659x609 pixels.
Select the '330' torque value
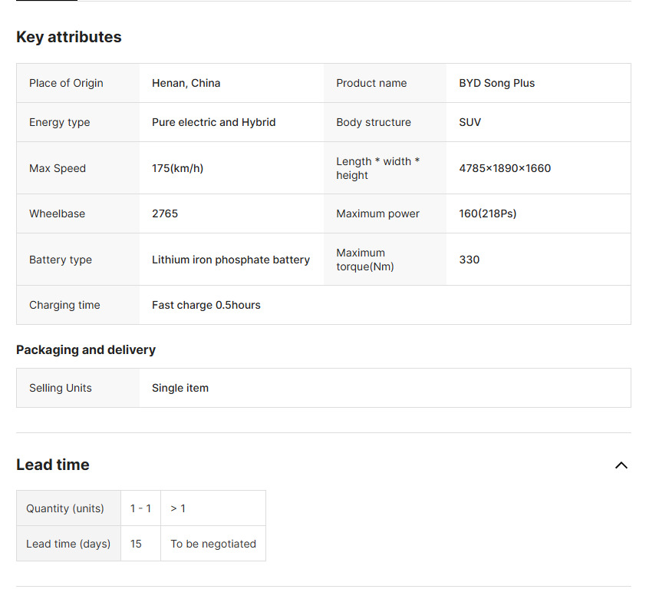(469, 260)
